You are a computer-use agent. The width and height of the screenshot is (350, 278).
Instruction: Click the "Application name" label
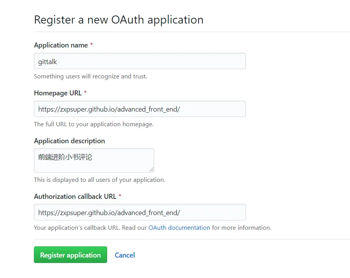click(x=61, y=45)
